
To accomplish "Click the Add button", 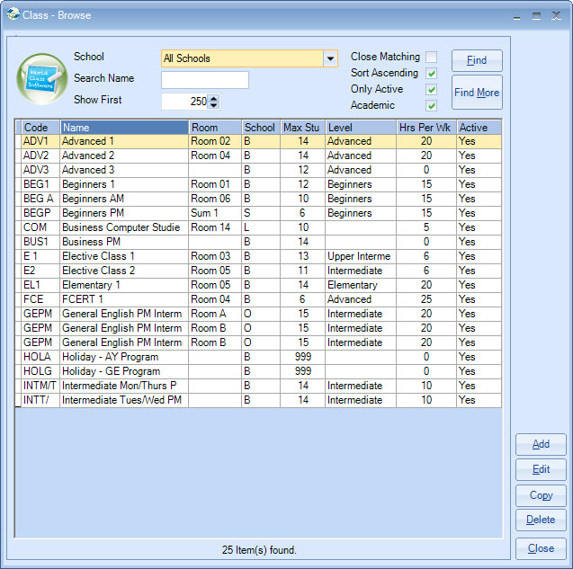I will click(x=541, y=444).
